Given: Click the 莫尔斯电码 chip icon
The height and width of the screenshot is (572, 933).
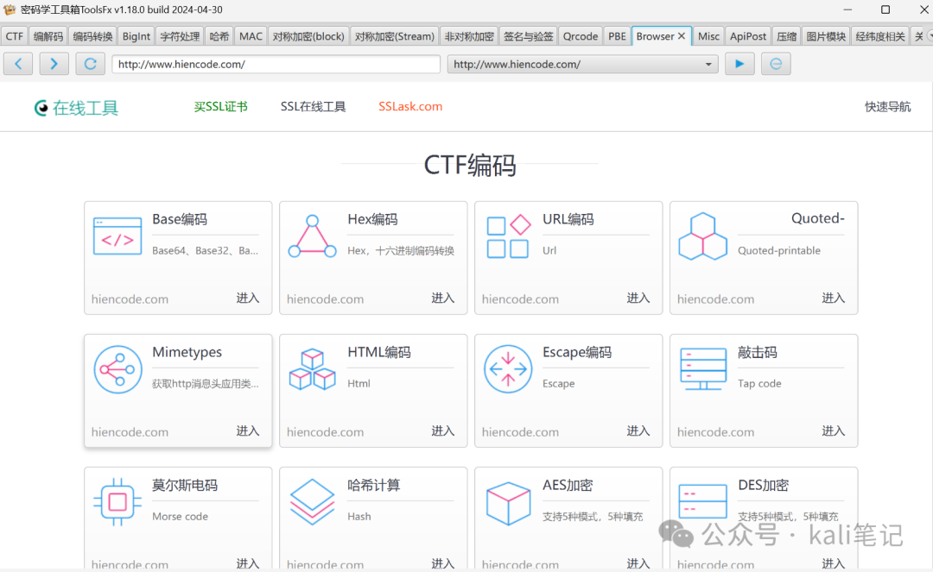Looking at the screenshot, I should click(x=117, y=501).
